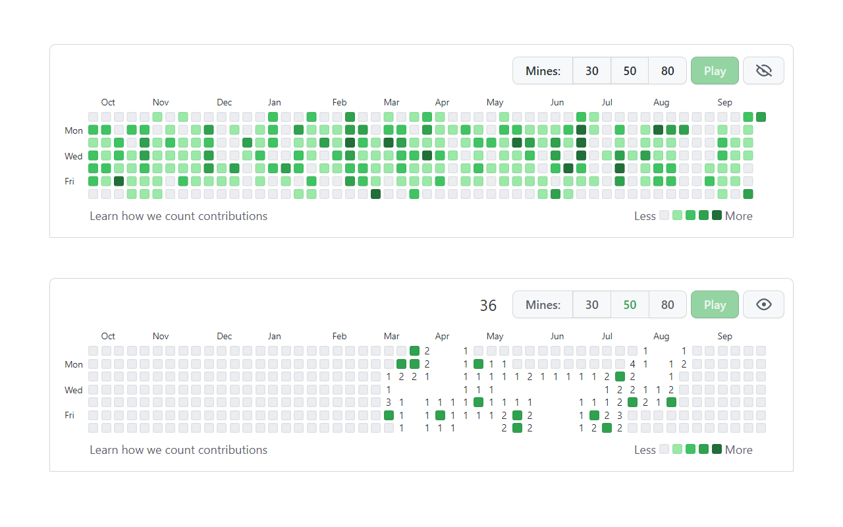Open the bottom Learn how we count contributions link
The height and width of the screenshot is (527, 843).
coord(178,450)
